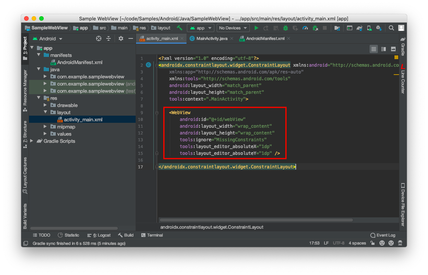This screenshot has height=275, width=428.
Task: Click the happy smiley feedback icon
Action: [x=382, y=243]
